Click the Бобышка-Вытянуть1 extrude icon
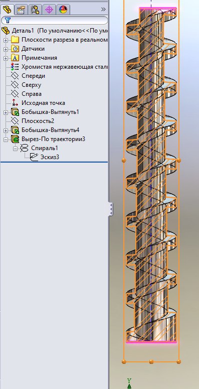Image resolution: width=199 pixels, height=389 pixels. [x=15, y=112]
